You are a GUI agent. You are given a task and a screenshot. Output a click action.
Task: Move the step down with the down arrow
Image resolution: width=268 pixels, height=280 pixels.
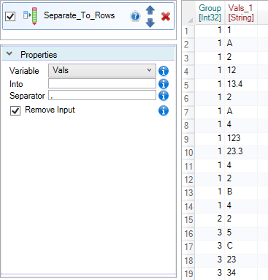click(150, 23)
